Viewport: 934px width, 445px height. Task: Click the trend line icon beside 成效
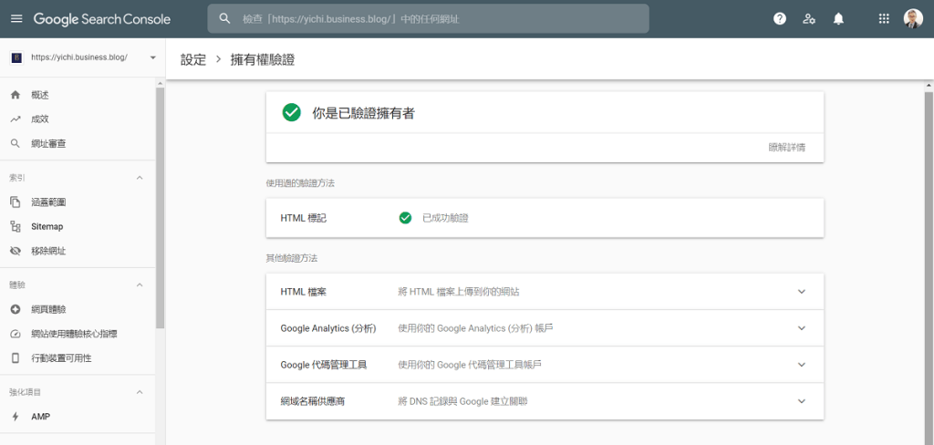[x=16, y=119]
